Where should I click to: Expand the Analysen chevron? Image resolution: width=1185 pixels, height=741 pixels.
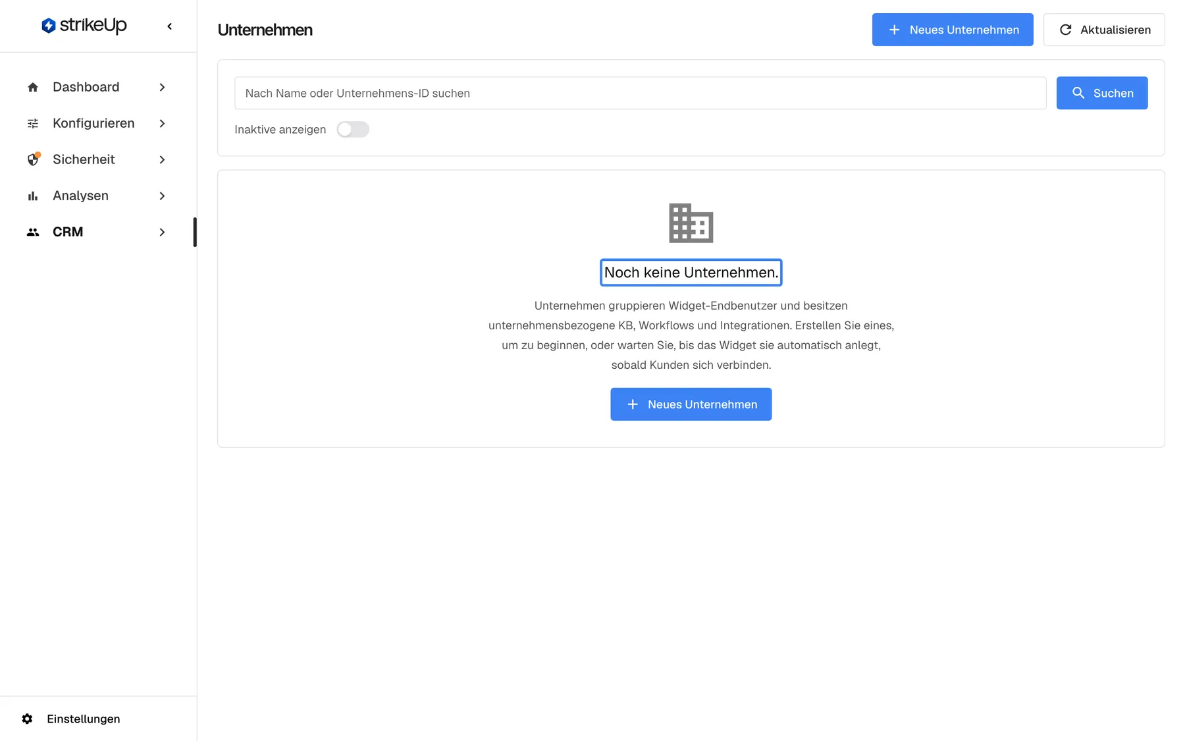click(x=162, y=196)
